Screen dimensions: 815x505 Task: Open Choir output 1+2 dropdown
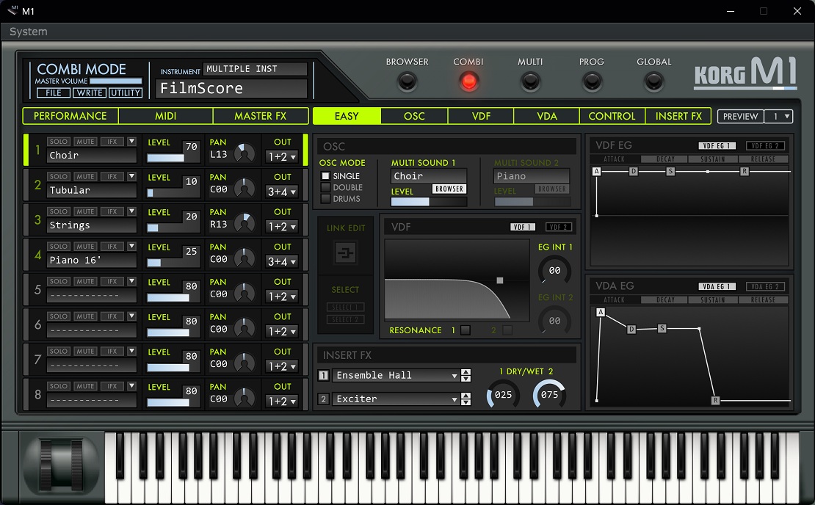tap(282, 156)
